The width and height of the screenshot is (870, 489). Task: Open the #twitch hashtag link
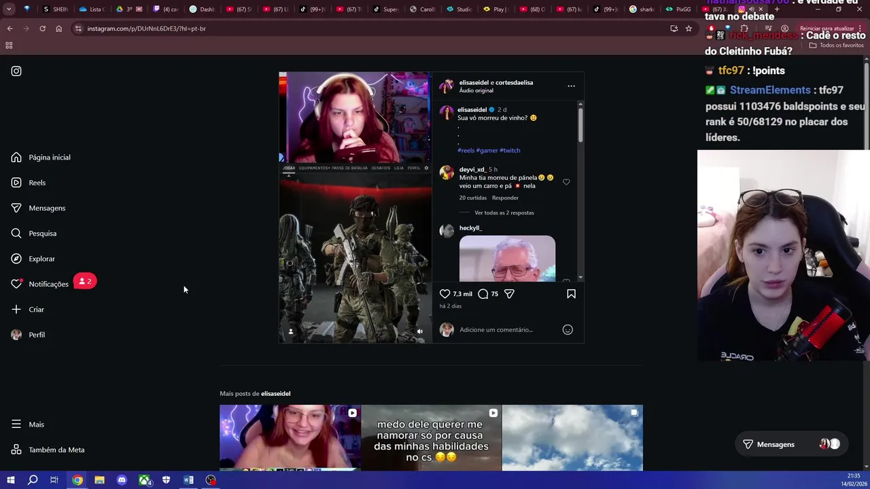point(510,150)
